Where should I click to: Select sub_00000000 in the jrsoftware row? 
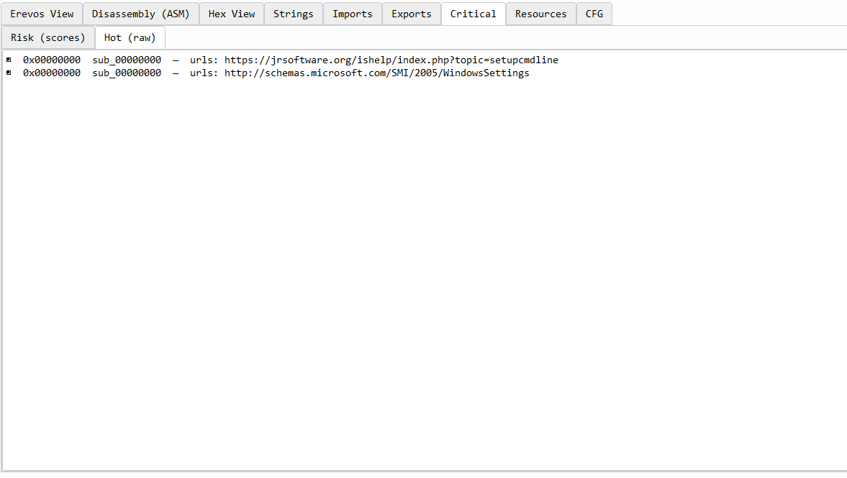point(127,60)
